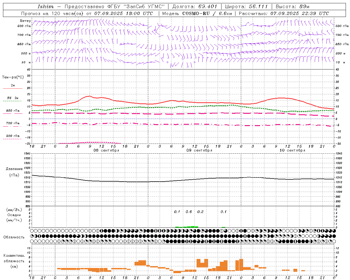Image resolution: width=350 pixels, height=280 pixels.
Task: Click the line sample under "700 гПа" legend
Action: (x=12, y=127)
